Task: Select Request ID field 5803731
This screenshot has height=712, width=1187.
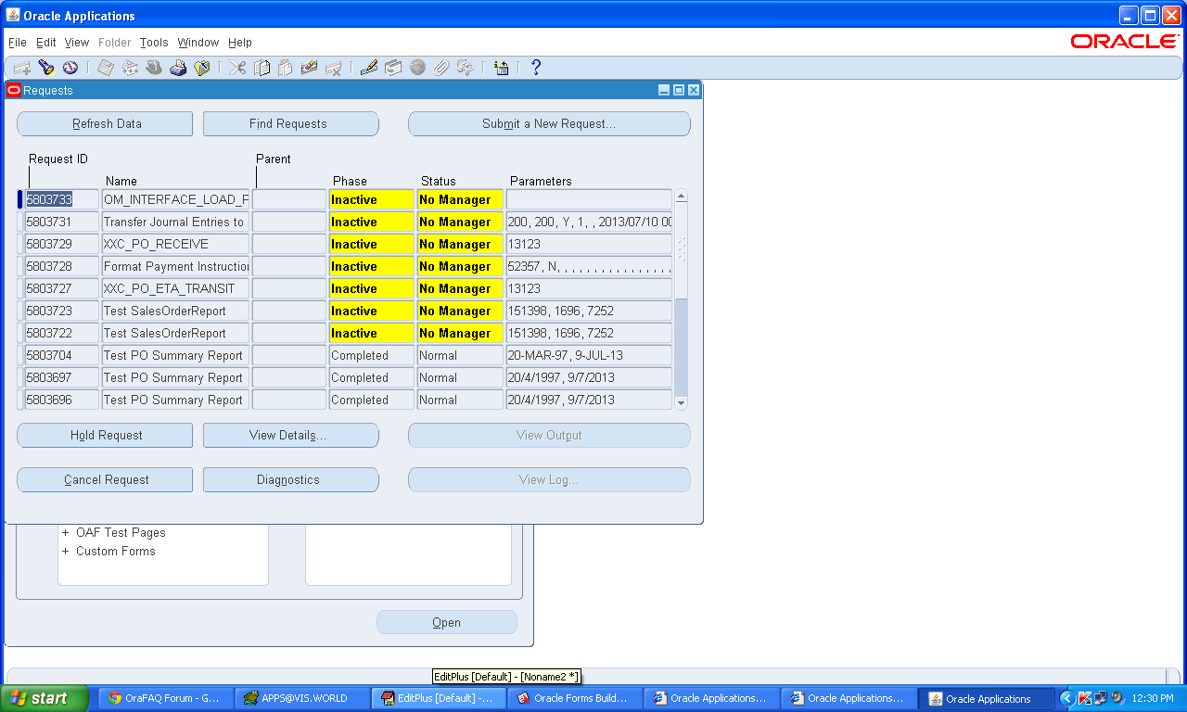Action: click(62, 222)
